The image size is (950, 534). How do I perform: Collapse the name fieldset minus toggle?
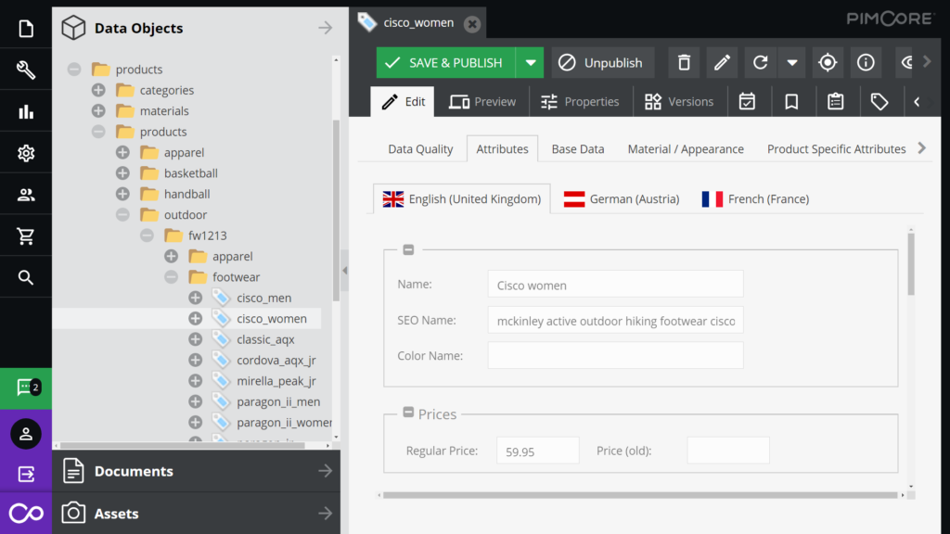pyautogui.click(x=408, y=249)
